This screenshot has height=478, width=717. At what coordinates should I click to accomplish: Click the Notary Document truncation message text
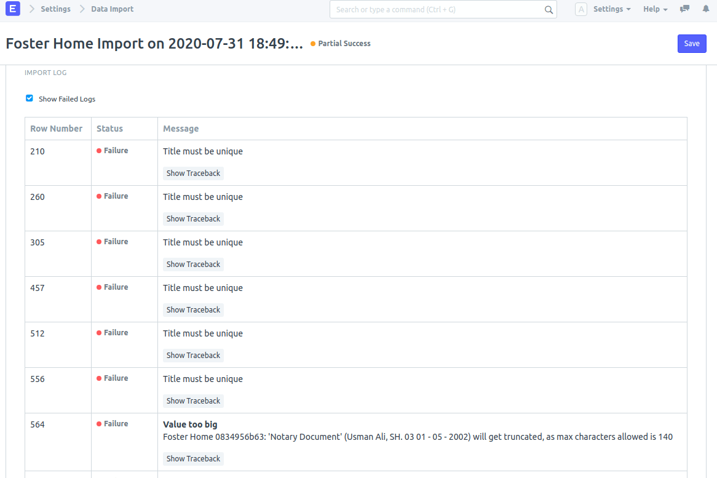[418, 437]
